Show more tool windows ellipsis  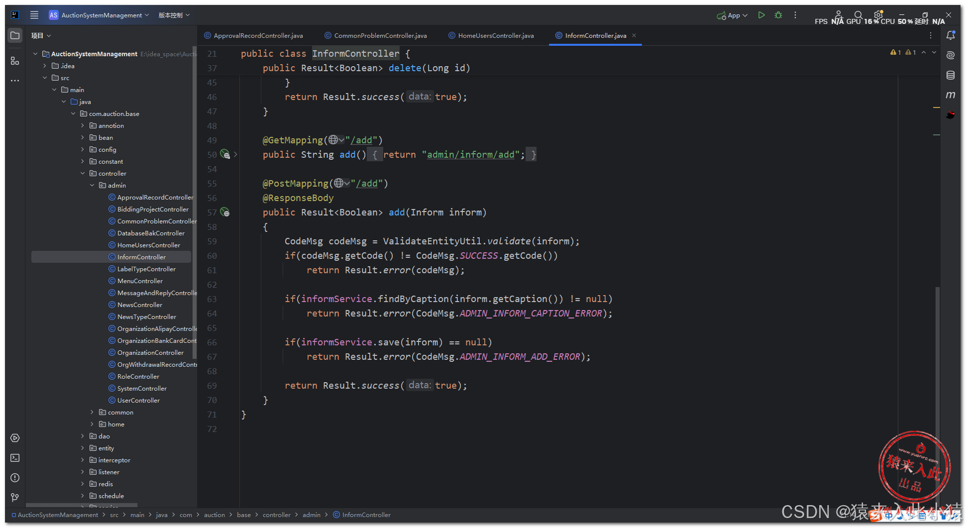15,80
